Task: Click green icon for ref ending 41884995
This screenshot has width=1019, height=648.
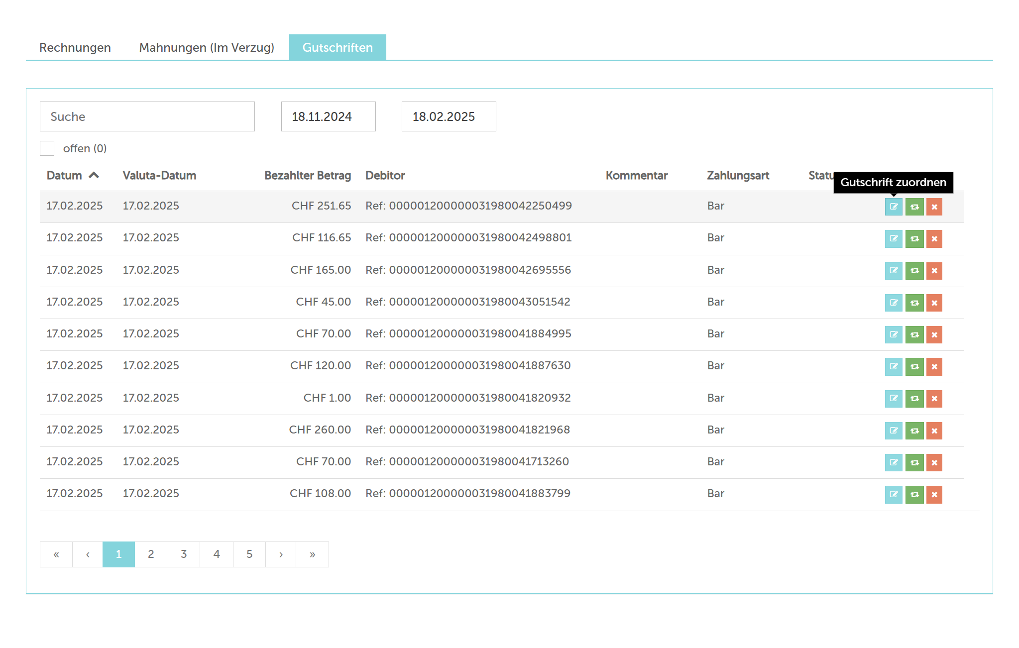Action: 914,334
